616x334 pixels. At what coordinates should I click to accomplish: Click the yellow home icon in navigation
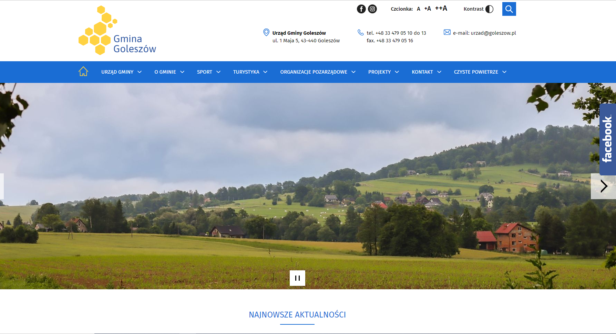tap(83, 72)
